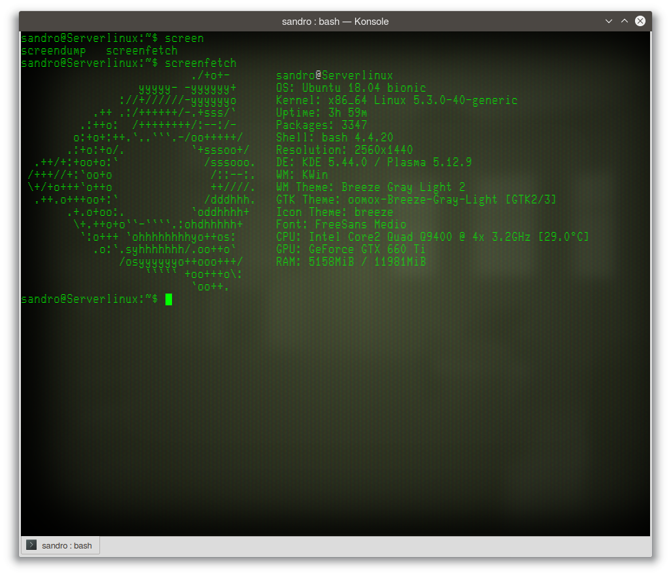Click the 'OS: Ubuntu 18.04 bionic' line
The width and height of the screenshot is (671, 576).
[x=351, y=88]
